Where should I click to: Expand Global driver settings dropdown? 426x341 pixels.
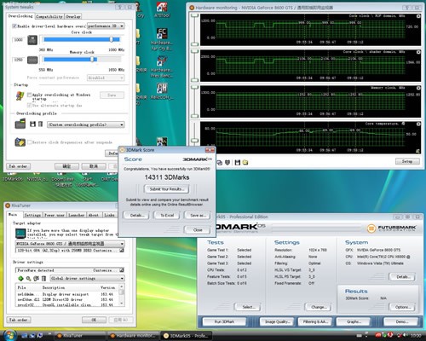[x=87, y=278]
